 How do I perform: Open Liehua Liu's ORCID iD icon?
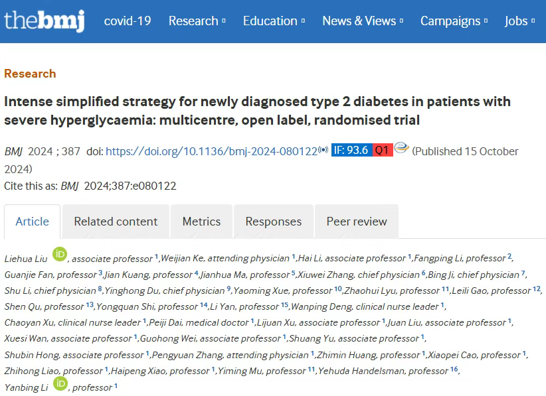[60, 254]
